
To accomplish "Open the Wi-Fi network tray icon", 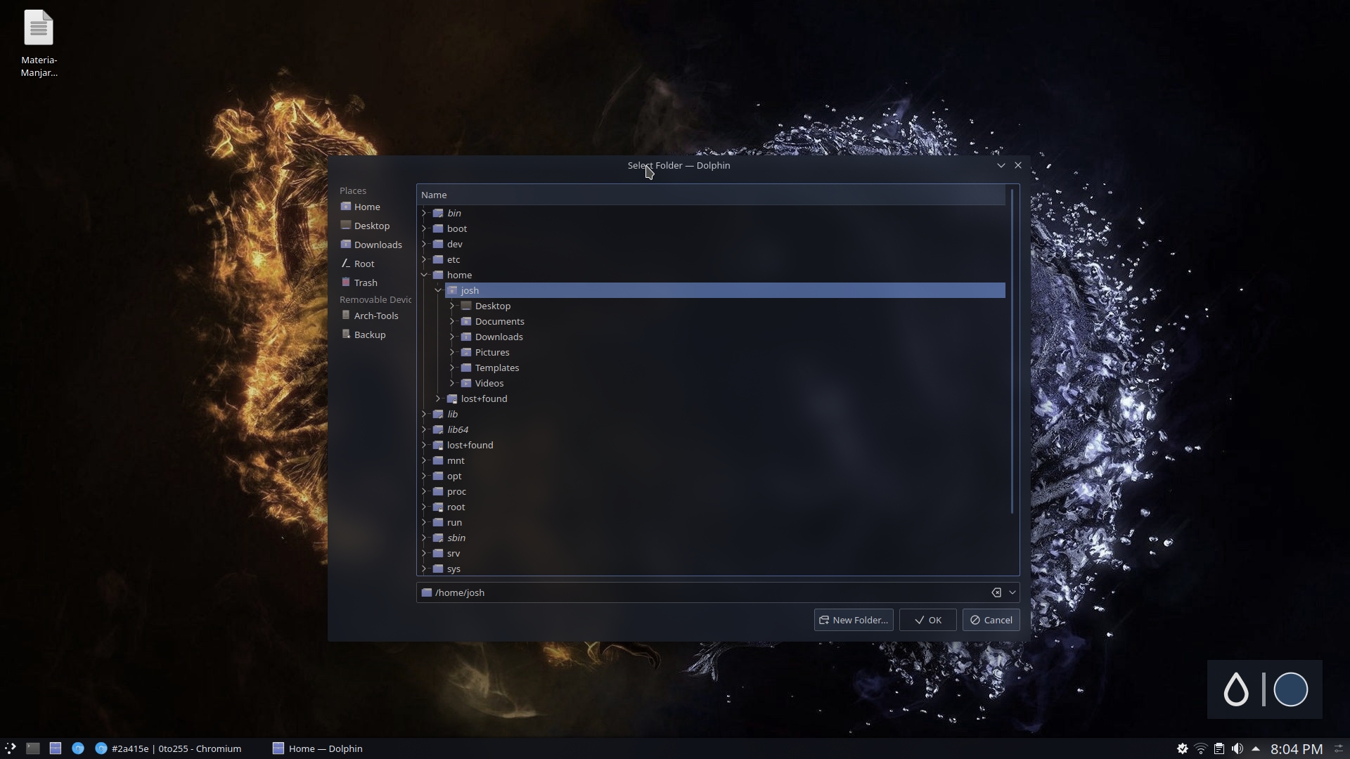I will click(1201, 748).
